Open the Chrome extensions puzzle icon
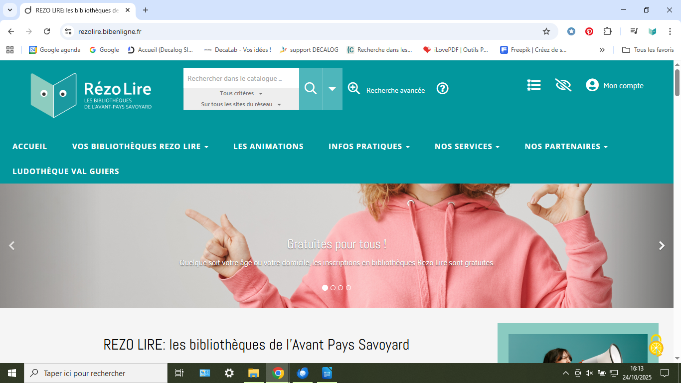The height and width of the screenshot is (383, 681). [x=607, y=31]
